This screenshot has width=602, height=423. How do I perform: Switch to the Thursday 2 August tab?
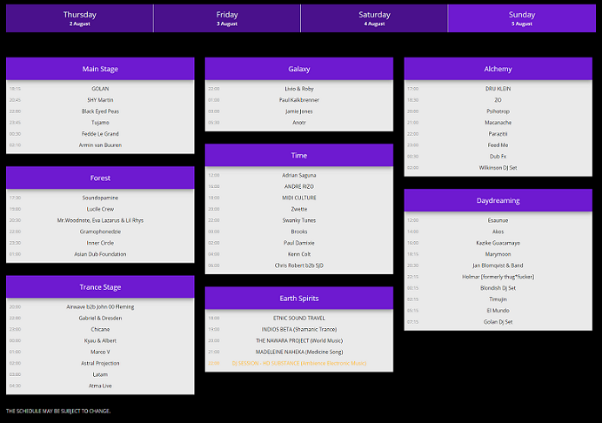point(80,18)
